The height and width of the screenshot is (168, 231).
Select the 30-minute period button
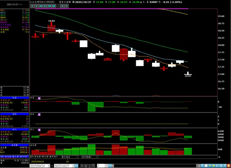49,6
